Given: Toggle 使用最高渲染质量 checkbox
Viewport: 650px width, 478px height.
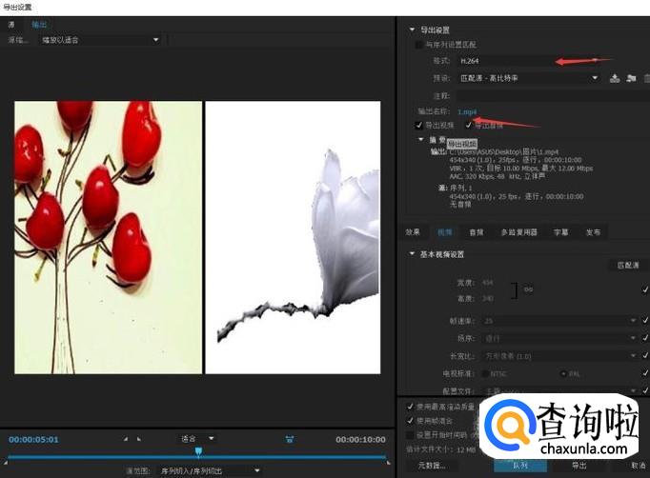Looking at the screenshot, I should (411, 407).
